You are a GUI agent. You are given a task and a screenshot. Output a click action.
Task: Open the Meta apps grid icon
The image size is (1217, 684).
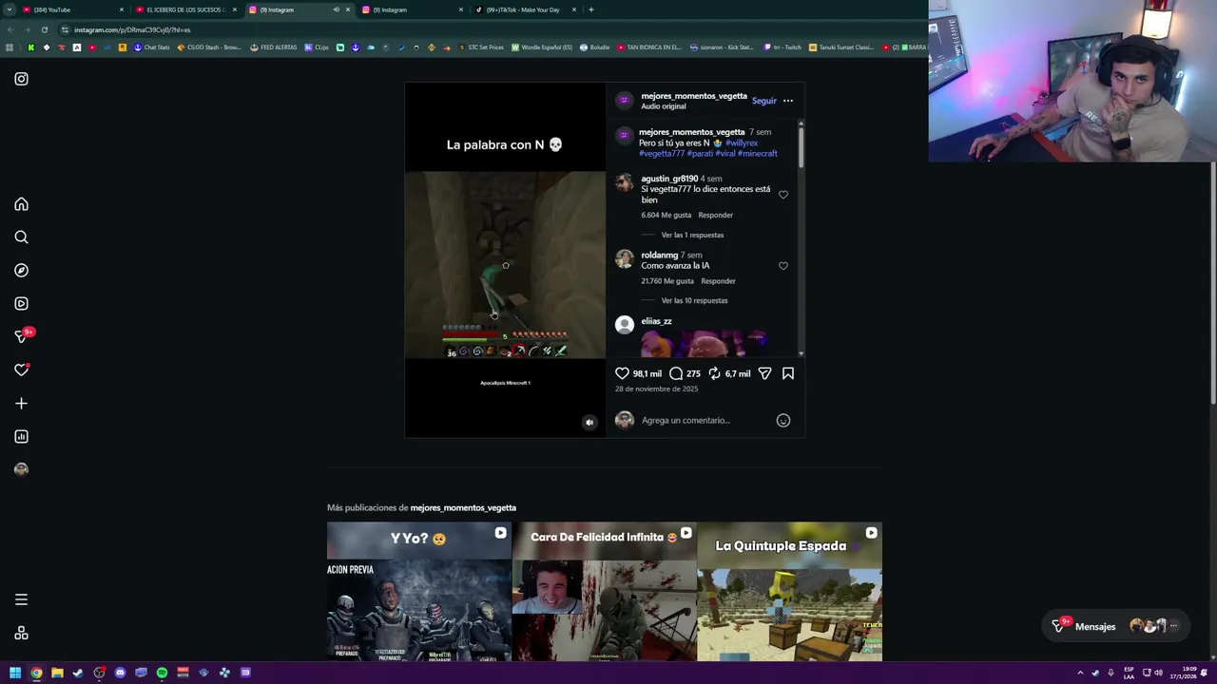21,634
